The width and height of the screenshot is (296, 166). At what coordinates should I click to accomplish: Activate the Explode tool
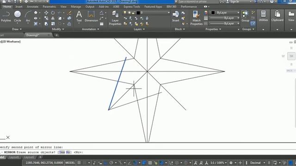pos(69,18)
